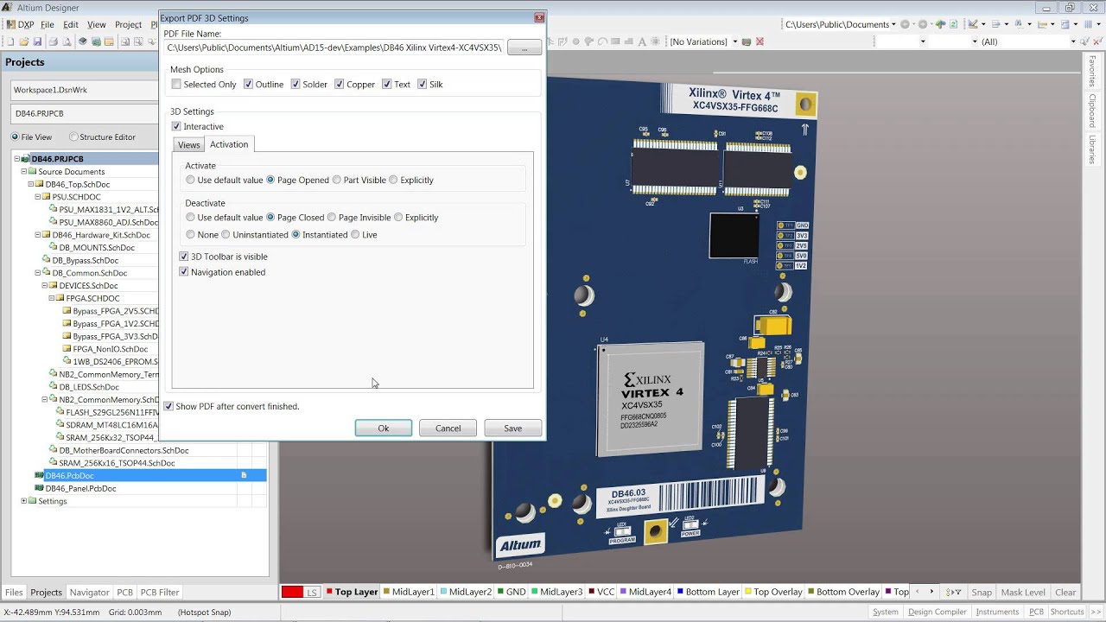Screen dimensions: 1106x622
Task: Uncheck the Outline mesh option
Action: pyautogui.click(x=248, y=84)
